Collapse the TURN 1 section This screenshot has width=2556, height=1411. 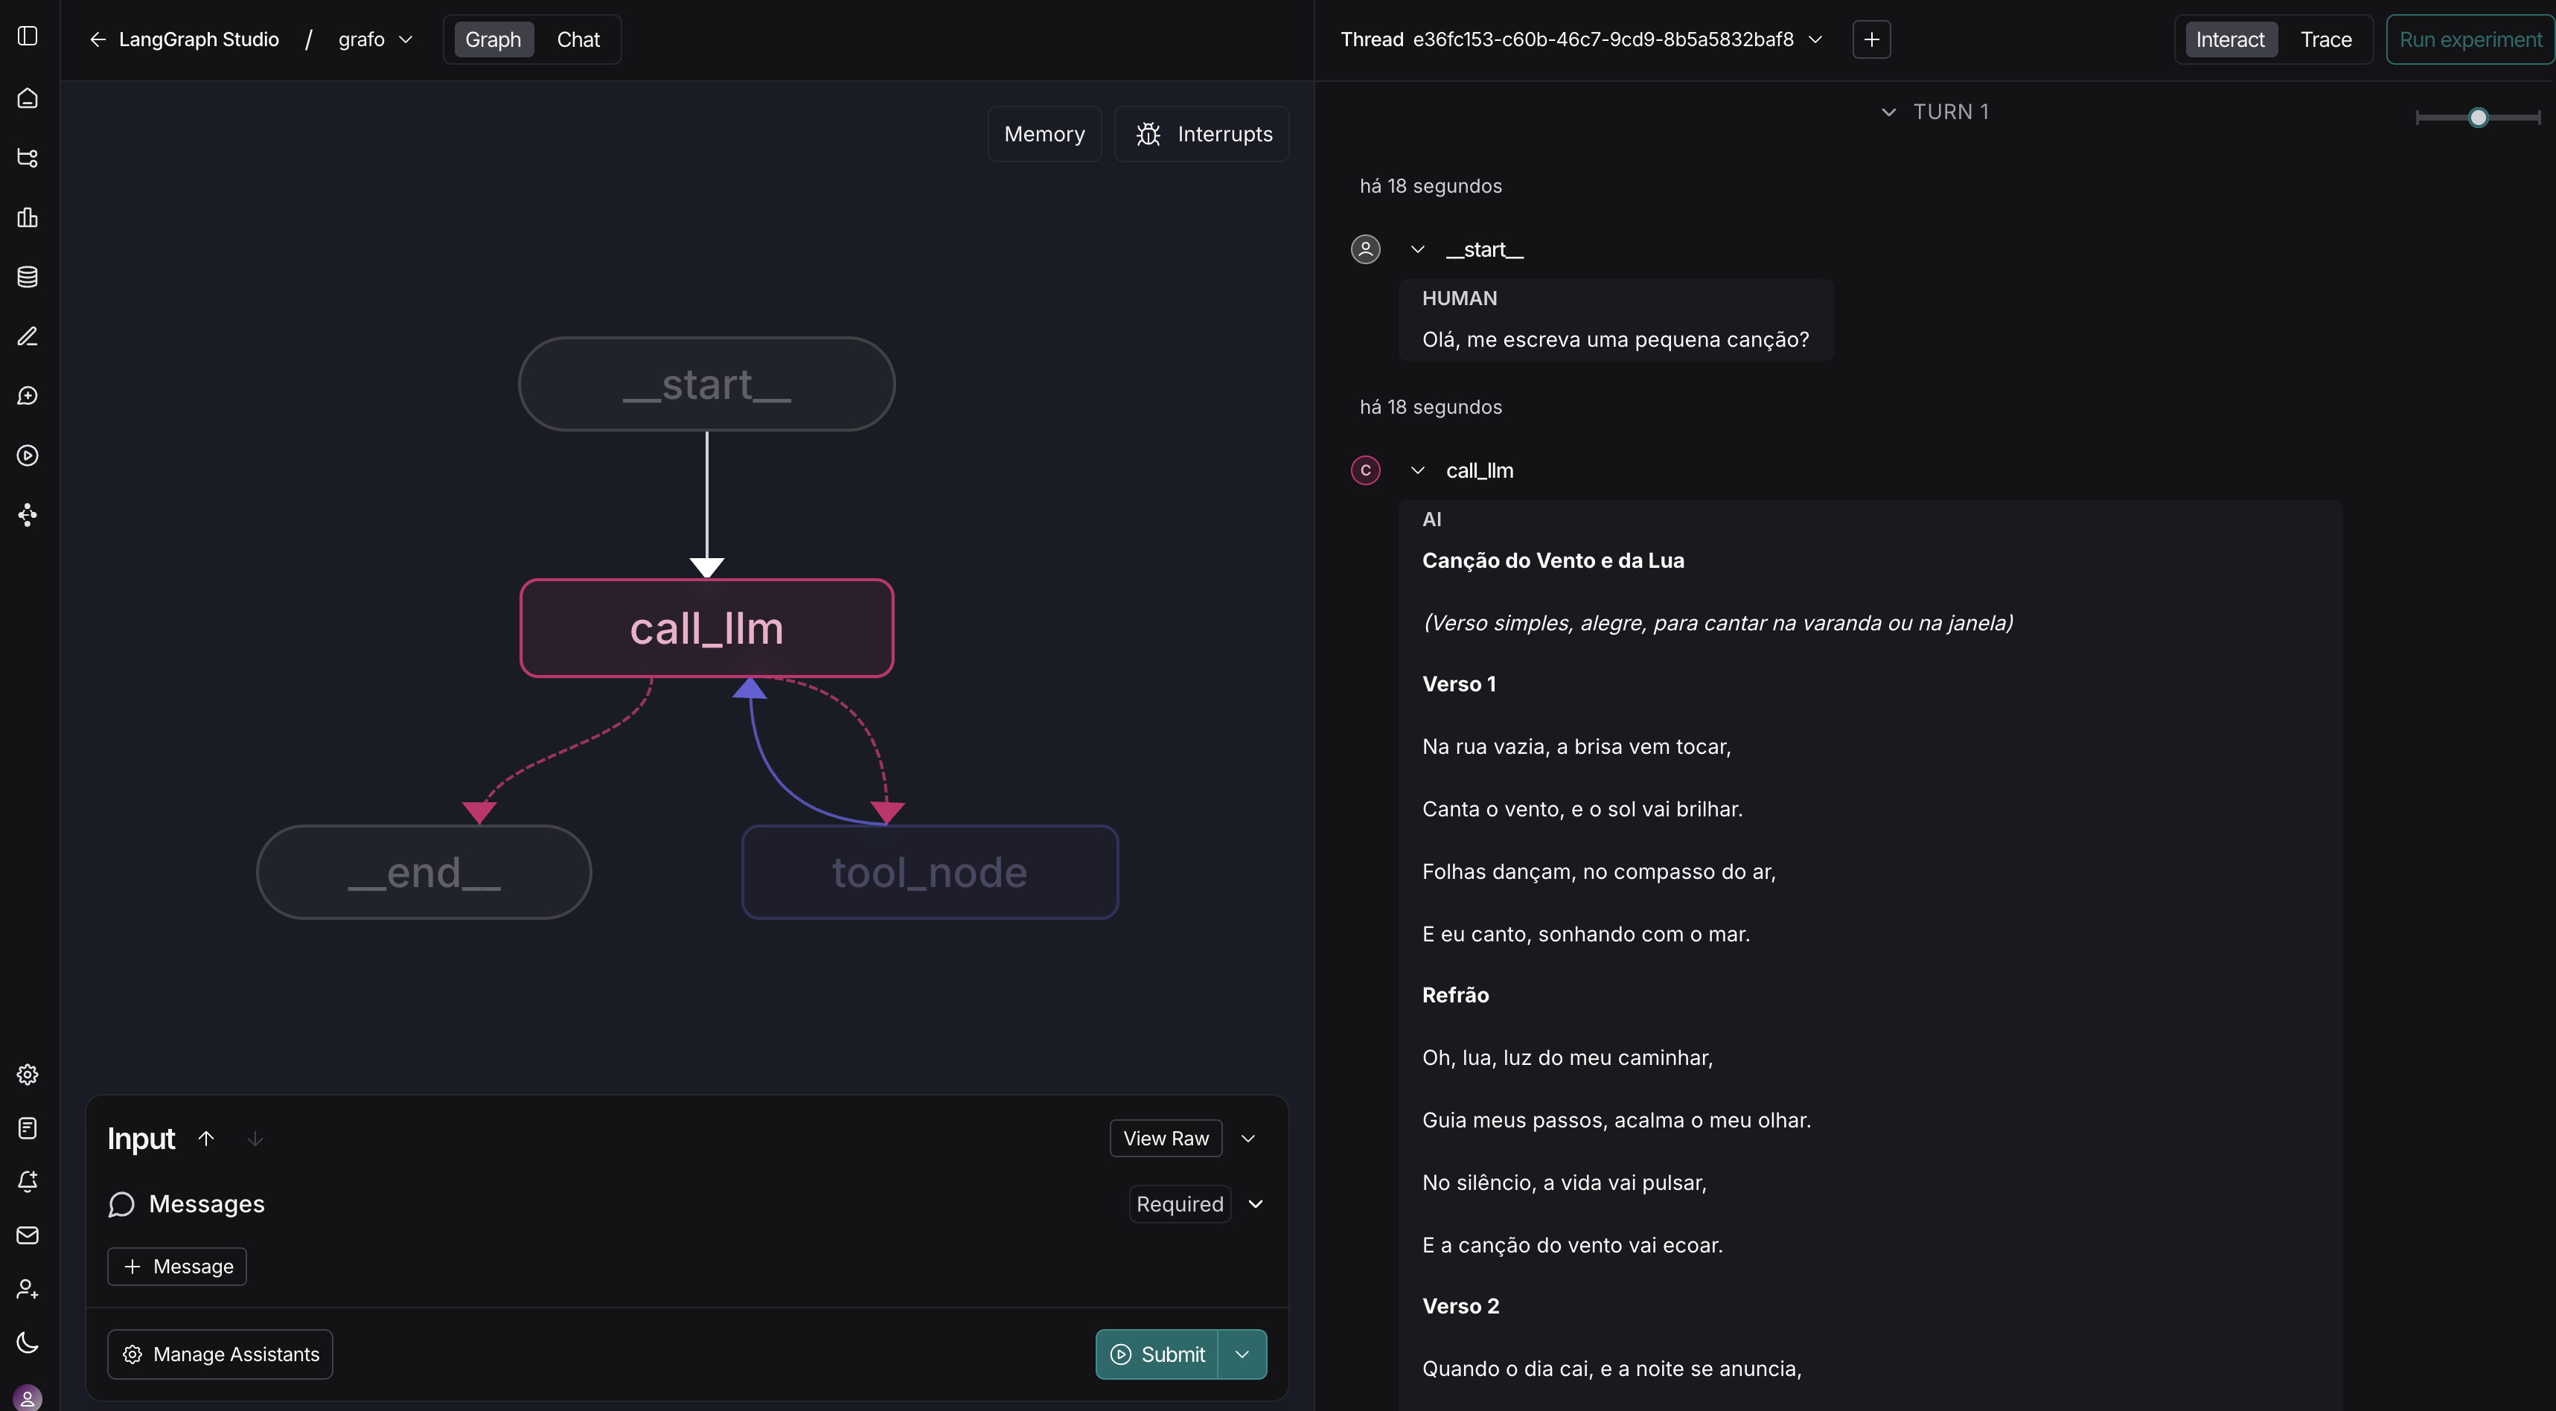click(1888, 112)
